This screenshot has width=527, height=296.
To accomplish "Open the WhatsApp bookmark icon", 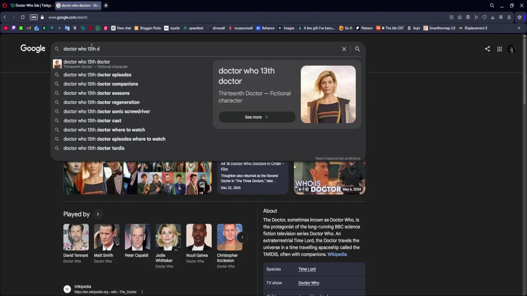I will click(x=98, y=28).
